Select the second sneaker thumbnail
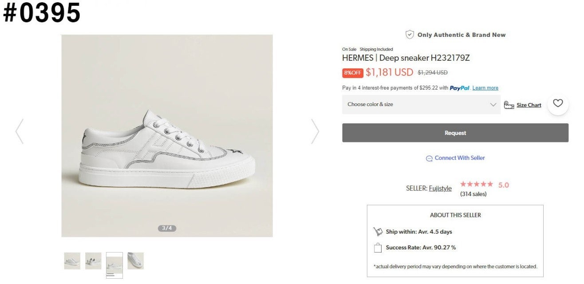This screenshot has height=284, width=584. click(x=93, y=261)
